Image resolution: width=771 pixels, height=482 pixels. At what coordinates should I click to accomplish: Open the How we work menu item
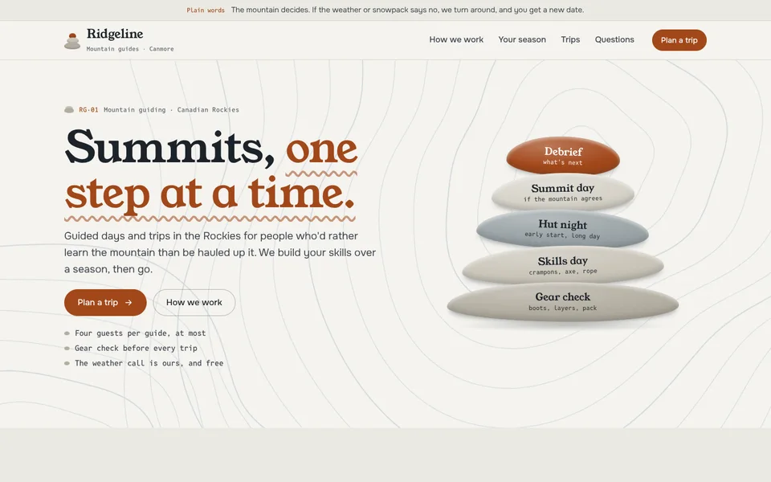[456, 40]
